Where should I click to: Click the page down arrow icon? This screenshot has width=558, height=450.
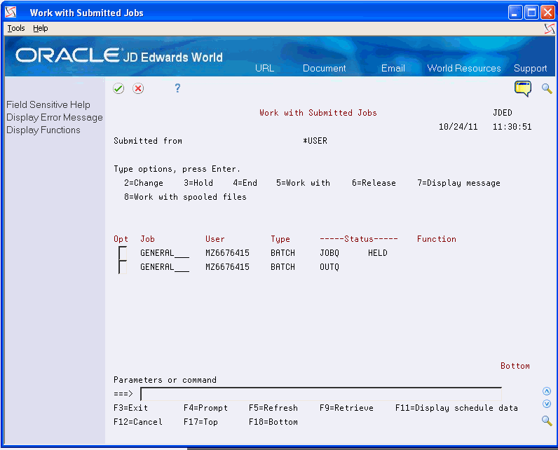coord(547,404)
